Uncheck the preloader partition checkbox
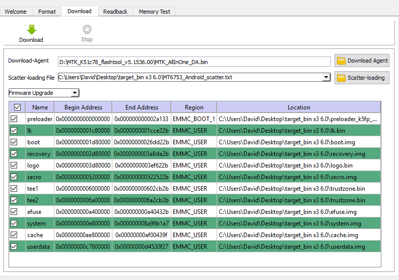The height and width of the screenshot is (280, 399). click(14, 119)
